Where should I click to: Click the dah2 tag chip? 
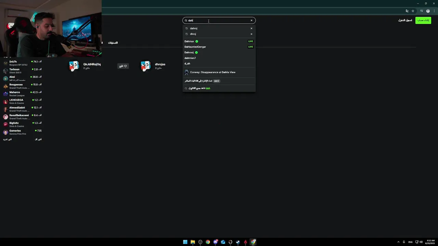tap(217, 81)
